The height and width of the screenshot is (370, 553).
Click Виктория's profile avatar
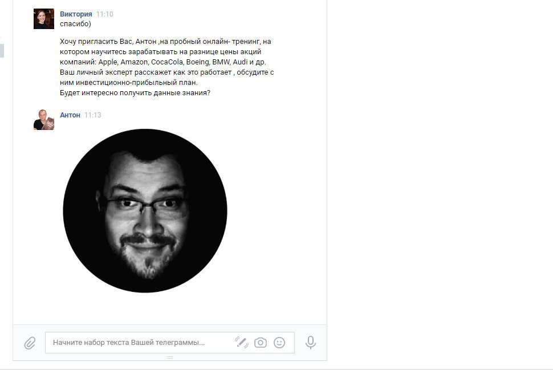pos(44,19)
